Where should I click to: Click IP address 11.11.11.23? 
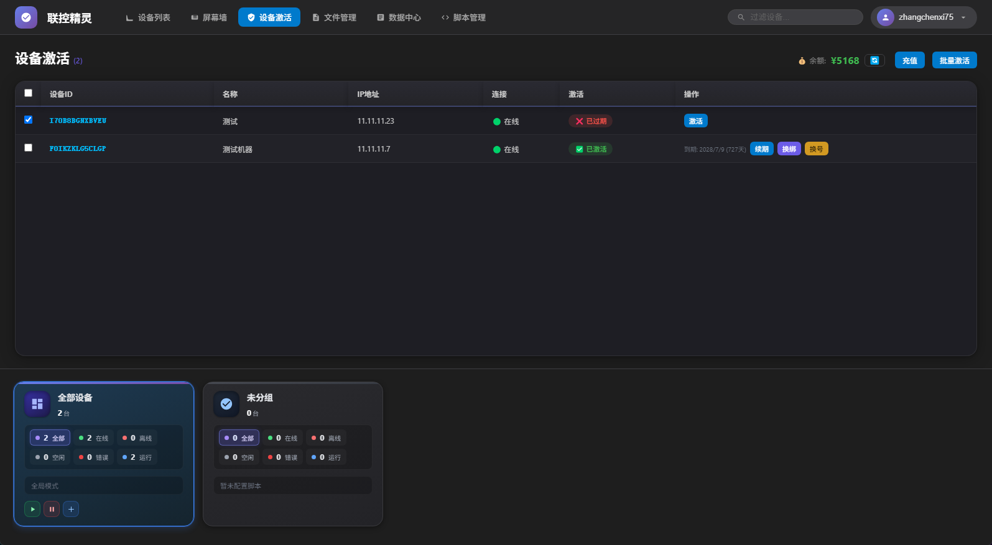coord(376,121)
